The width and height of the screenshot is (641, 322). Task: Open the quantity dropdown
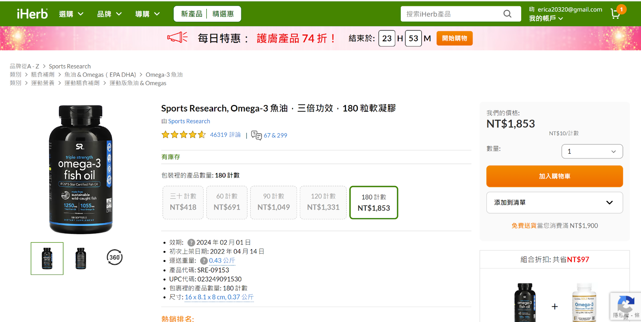(x=592, y=152)
